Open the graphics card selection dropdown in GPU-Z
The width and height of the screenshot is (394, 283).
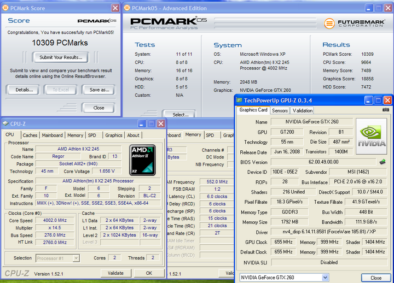[325, 278]
